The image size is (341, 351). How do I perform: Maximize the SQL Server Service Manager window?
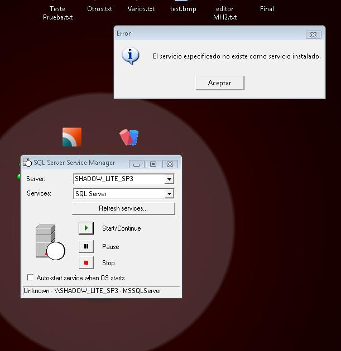point(153,164)
